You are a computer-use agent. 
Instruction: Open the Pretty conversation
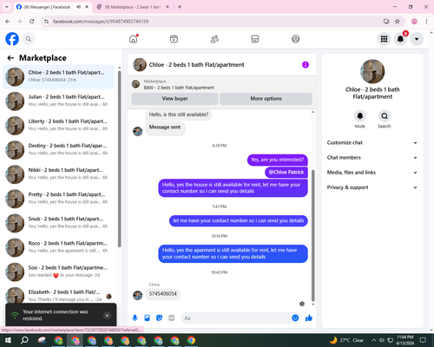[59, 199]
